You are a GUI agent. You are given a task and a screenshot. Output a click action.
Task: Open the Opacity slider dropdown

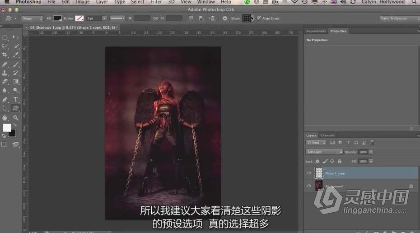tap(371, 152)
